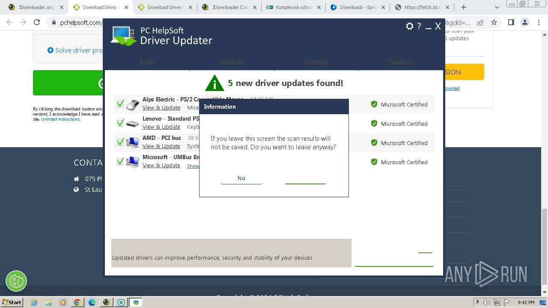The width and height of the screenshot is (548, 308).
Task: Reload the browser page
Action: [37, 22]
